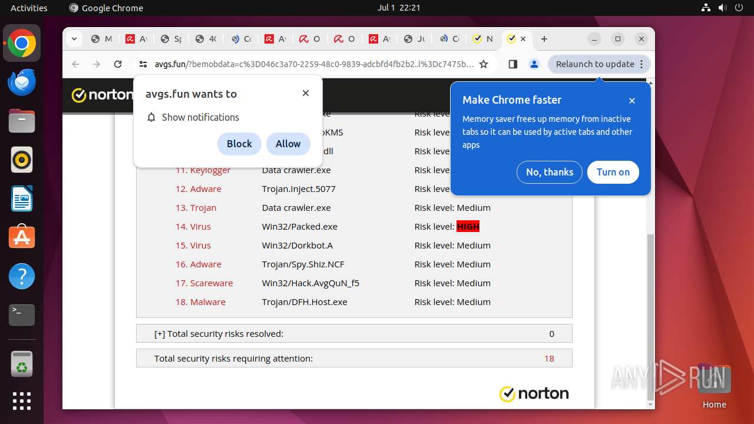Click the Norton logo at page bottom
The image size is (754, 424).
[x=534, y=393]
